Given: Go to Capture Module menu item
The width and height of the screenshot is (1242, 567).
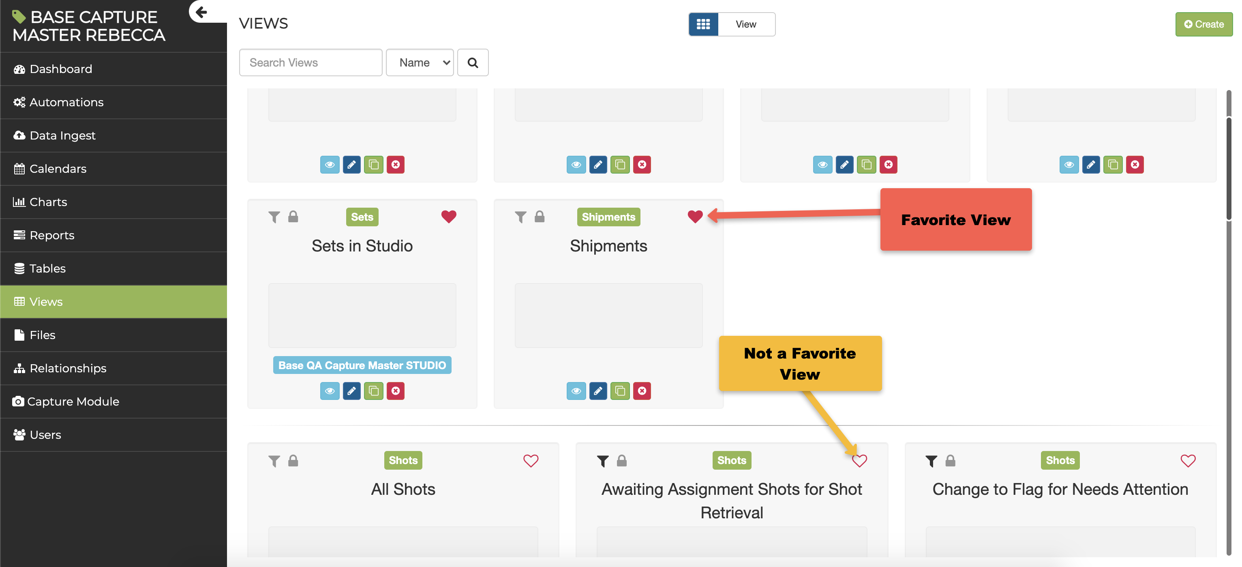Looking at the screenshot, I should point(73,402).
